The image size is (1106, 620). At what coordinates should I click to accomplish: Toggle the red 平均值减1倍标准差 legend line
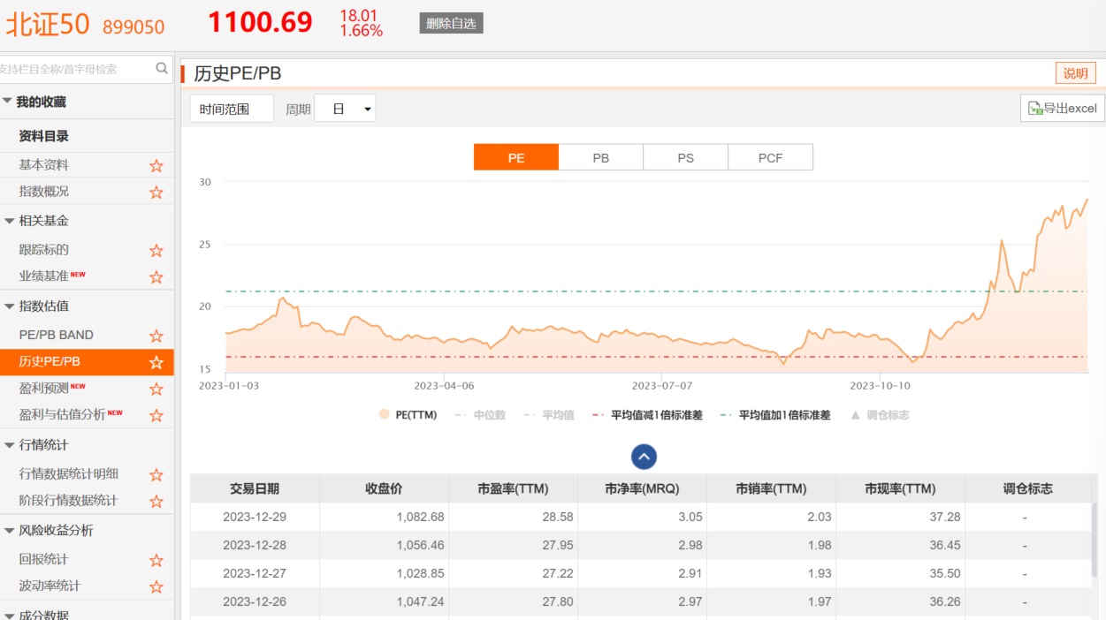[x=648, y=415]
